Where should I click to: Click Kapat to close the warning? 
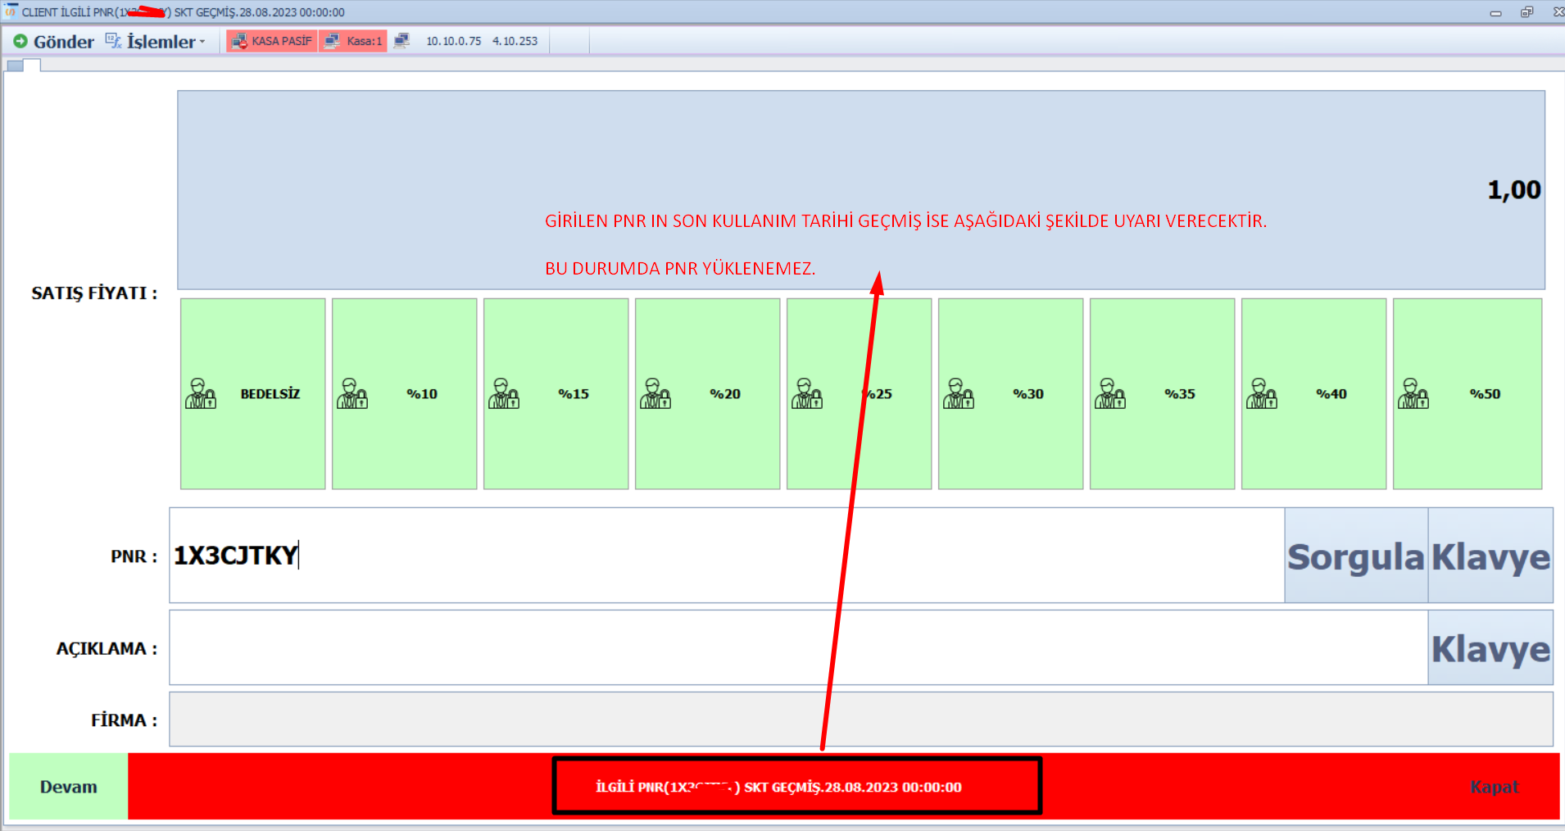coord(1494,787)
